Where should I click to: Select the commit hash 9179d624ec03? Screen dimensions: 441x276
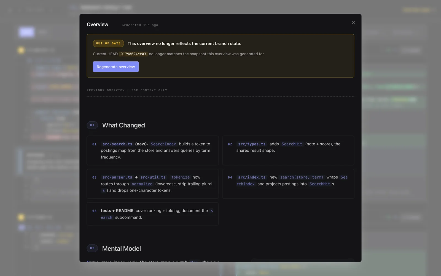click(133, 54)
